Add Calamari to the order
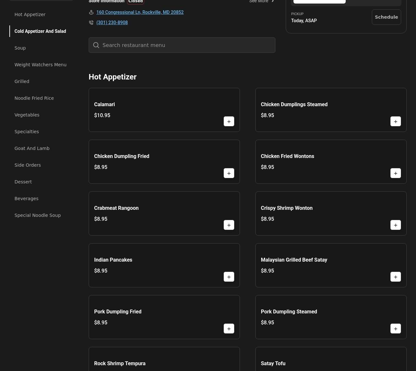This screenshot has width=416, height=371. coord(229,121)
